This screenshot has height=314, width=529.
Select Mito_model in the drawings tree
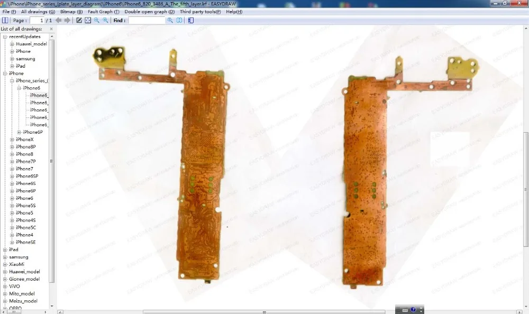point(22,294)
